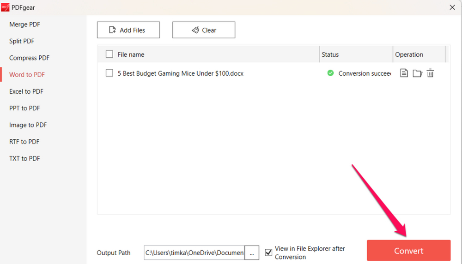Delete the Gaming Mice file with trash icon
This screenshot has height=264, width=462.
point(430,73)
